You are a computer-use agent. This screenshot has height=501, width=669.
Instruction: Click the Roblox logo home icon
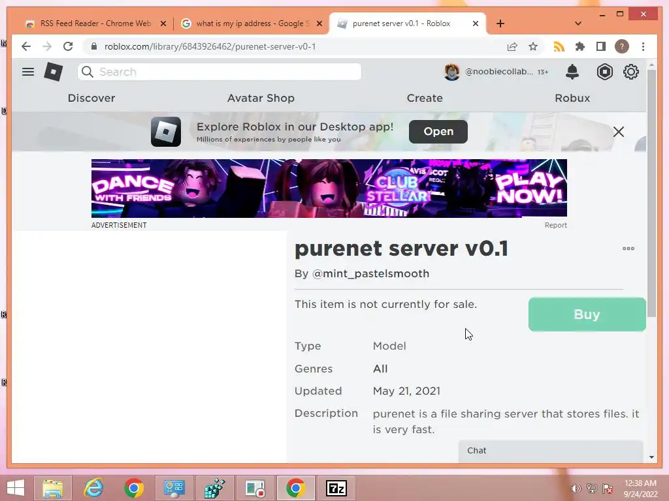pos(54,72)
